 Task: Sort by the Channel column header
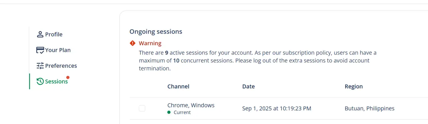(178, 86)
